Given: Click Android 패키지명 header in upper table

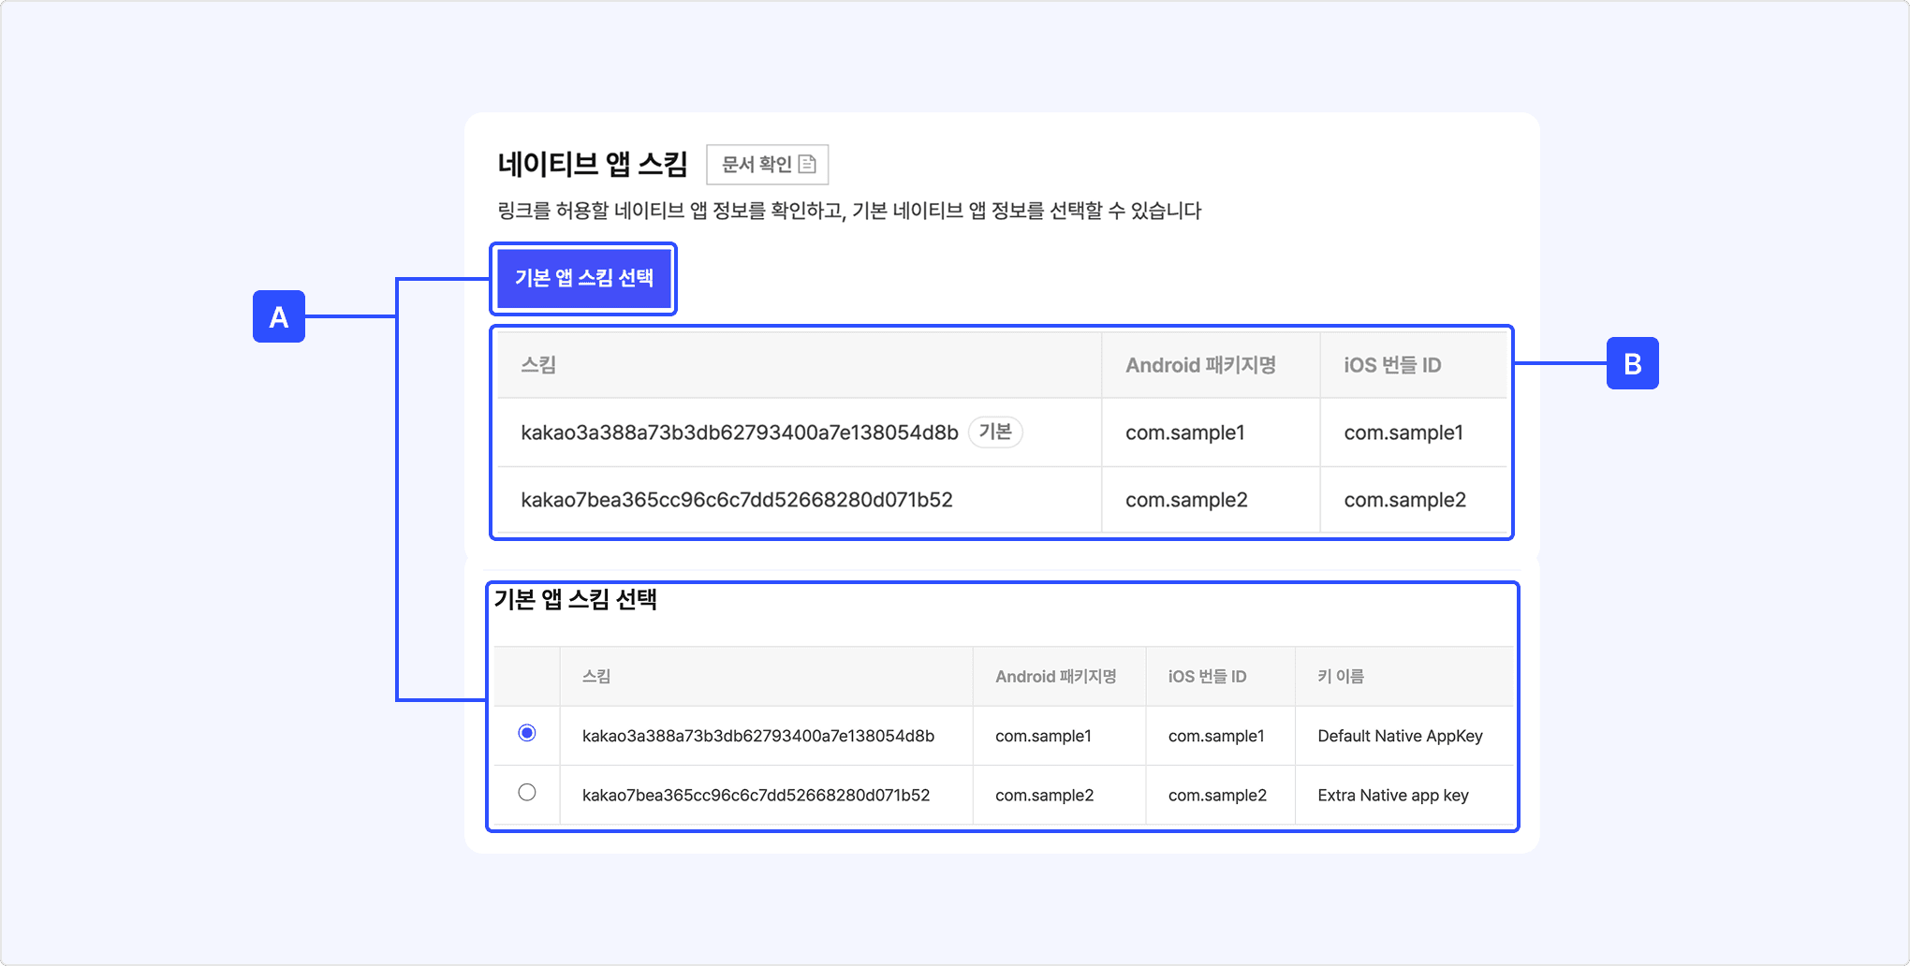Looking at the screenshot, I should [x=1200, y=365].
